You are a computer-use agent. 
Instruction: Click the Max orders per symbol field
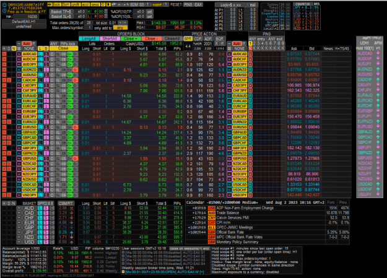(x=89, y=28)
